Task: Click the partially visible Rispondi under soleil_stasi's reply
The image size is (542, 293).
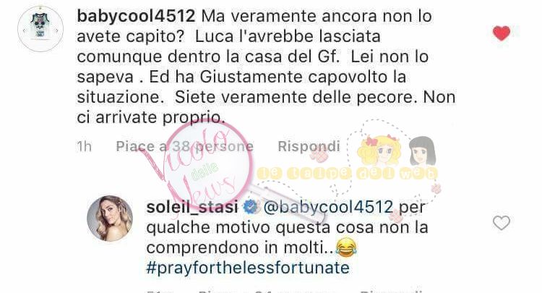Action: coord(390,291)
